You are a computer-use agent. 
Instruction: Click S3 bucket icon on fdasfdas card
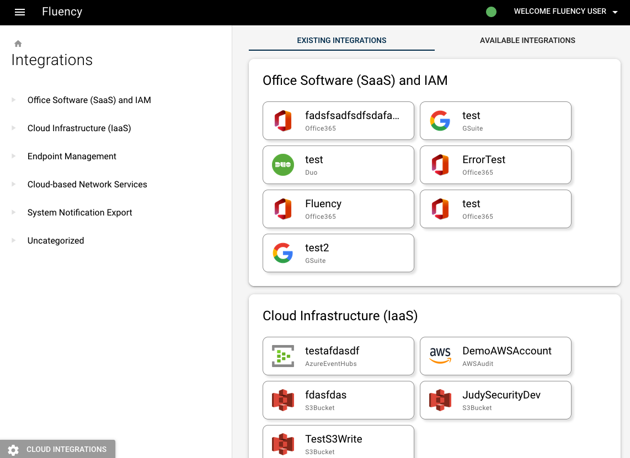coord(283,400)
